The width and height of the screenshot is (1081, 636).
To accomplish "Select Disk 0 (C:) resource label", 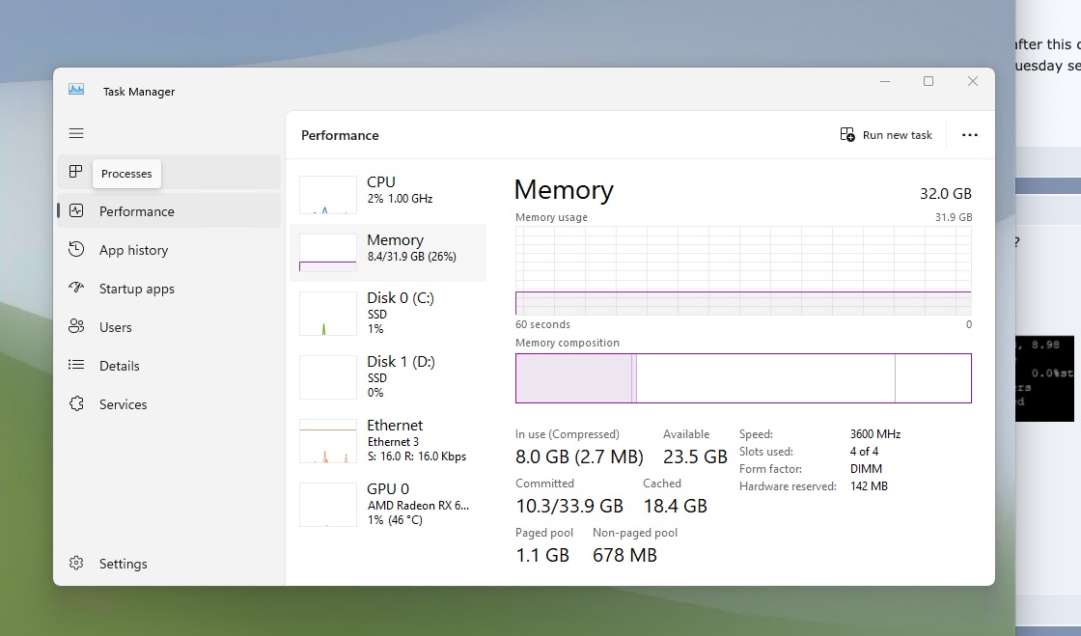I will [400, 297].
